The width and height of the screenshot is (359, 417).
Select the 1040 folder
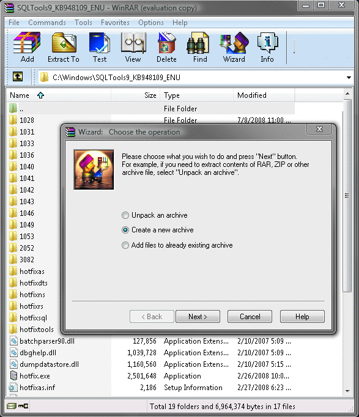[22, 166]
